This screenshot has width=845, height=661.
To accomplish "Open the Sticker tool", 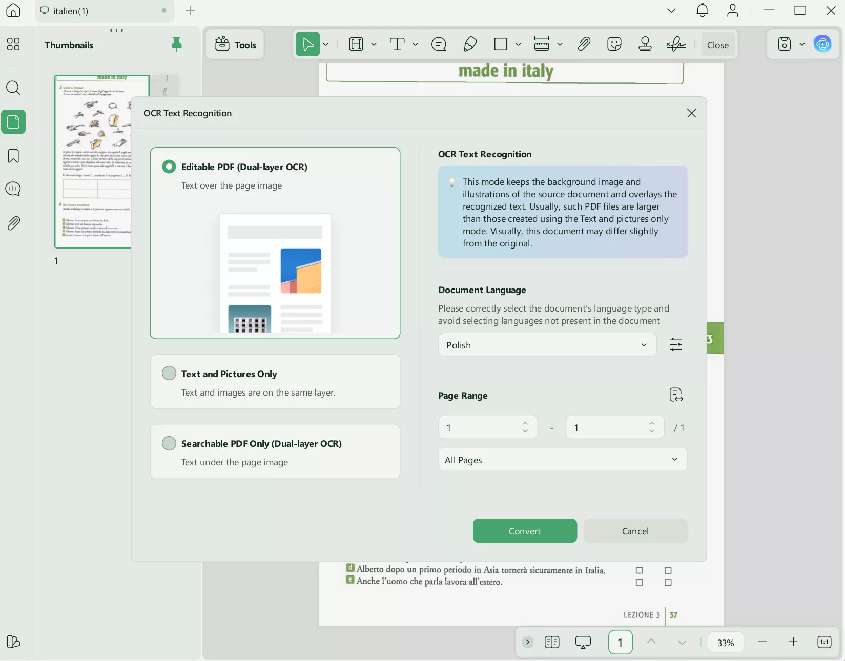I will (x=614, y=45).
